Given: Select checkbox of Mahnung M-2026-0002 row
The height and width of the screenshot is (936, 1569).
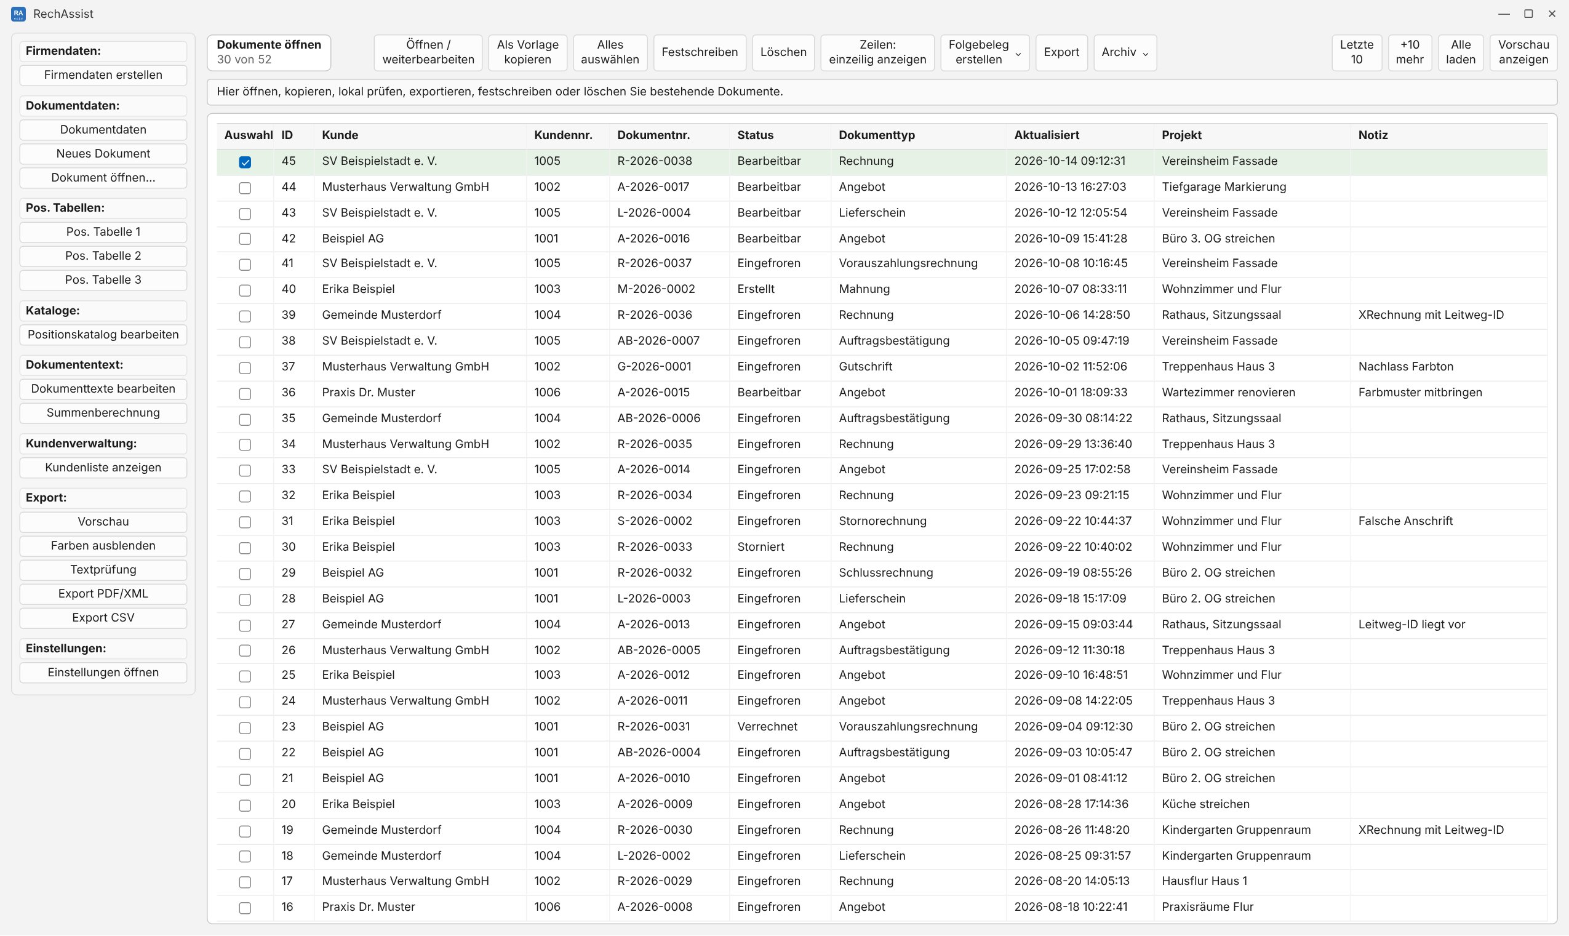Looking at the screenshot, I should click(246, 290).
